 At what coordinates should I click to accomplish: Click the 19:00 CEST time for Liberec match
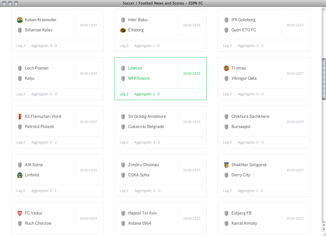click(x=192, y=73)
